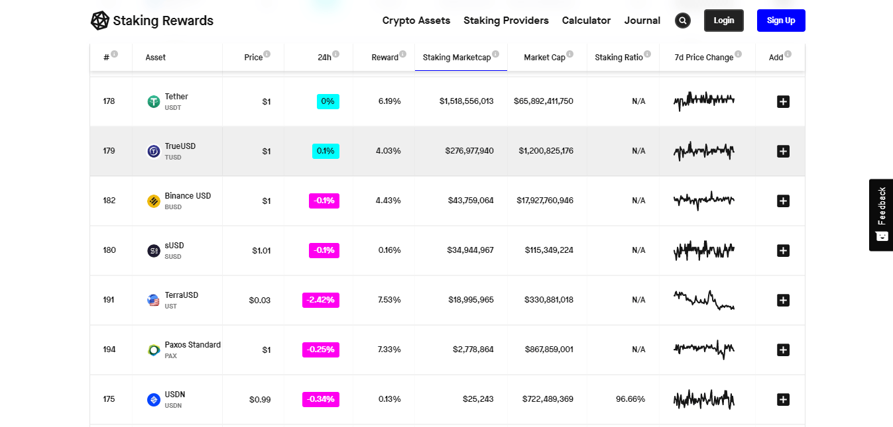Image resolution: width=893 pixels, height=427 pixels.
Task: Click sUSD's $1.01 price value
Action: (261, 250)
